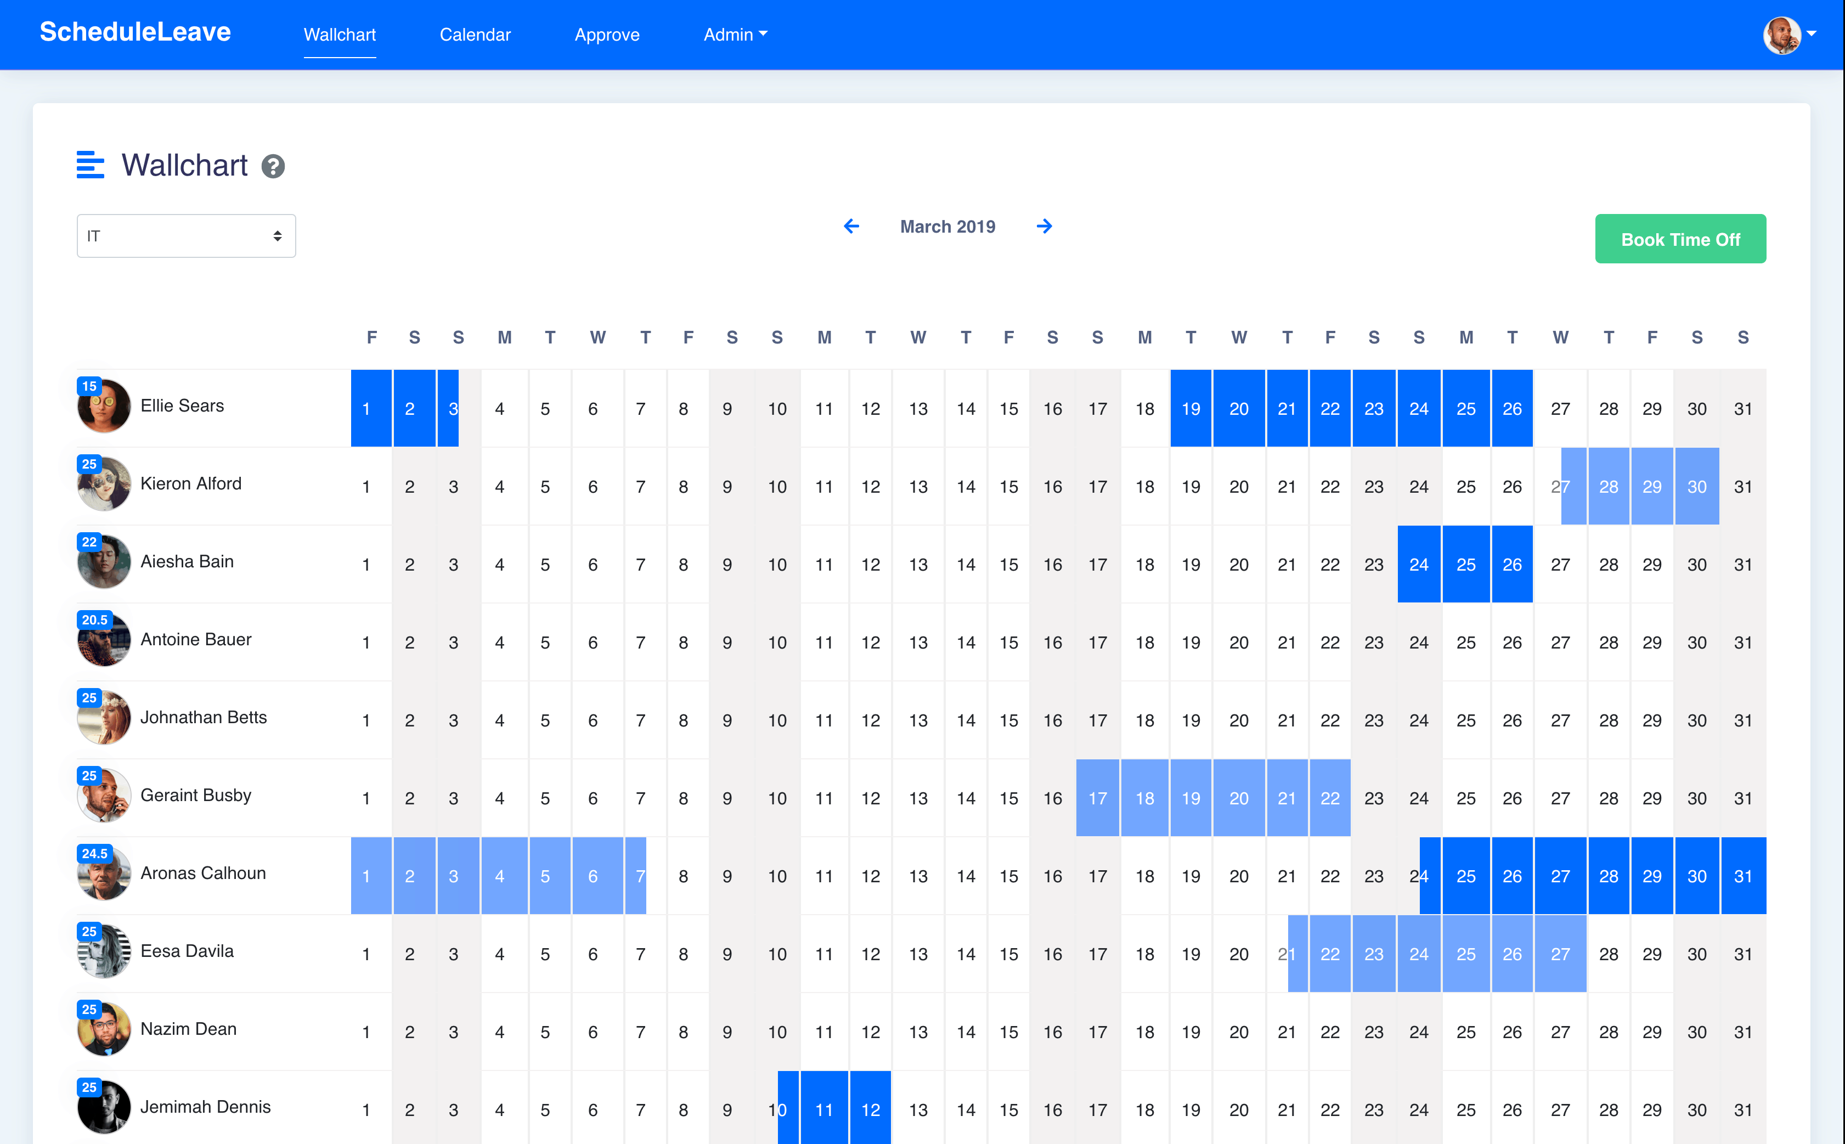Go to previous month with left arrow

point(851,226)
